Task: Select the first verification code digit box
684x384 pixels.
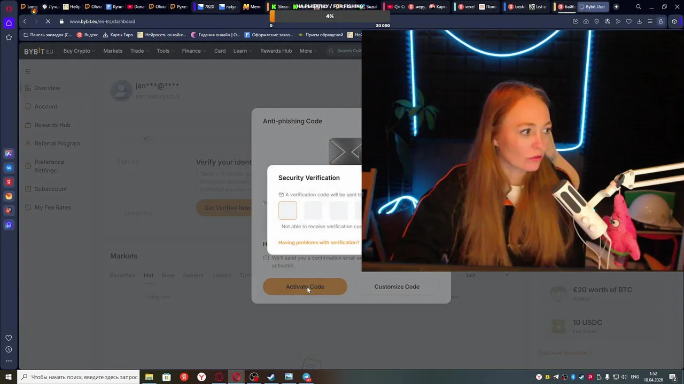Action: point(287,211)
